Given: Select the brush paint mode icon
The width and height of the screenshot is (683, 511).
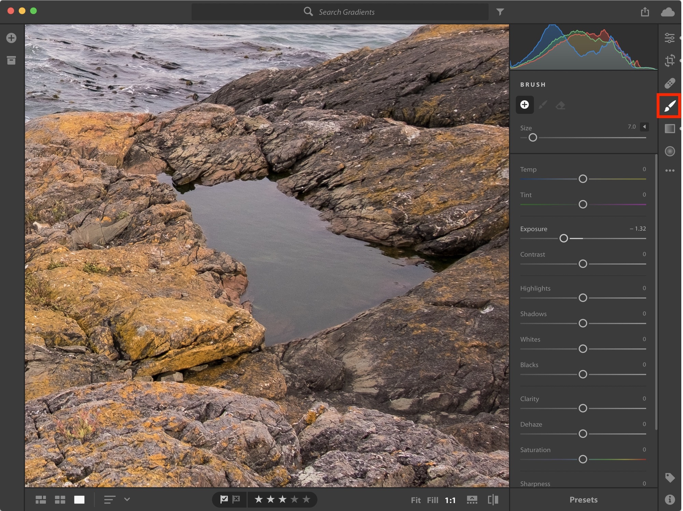Looking at the screenshot, I should 544,105.
